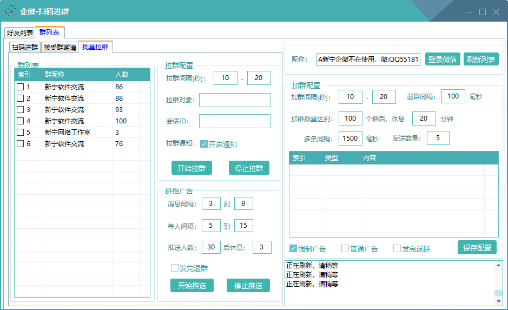Click member count 76 in row 6
508x310 pixels.
[x=119, y=143]
